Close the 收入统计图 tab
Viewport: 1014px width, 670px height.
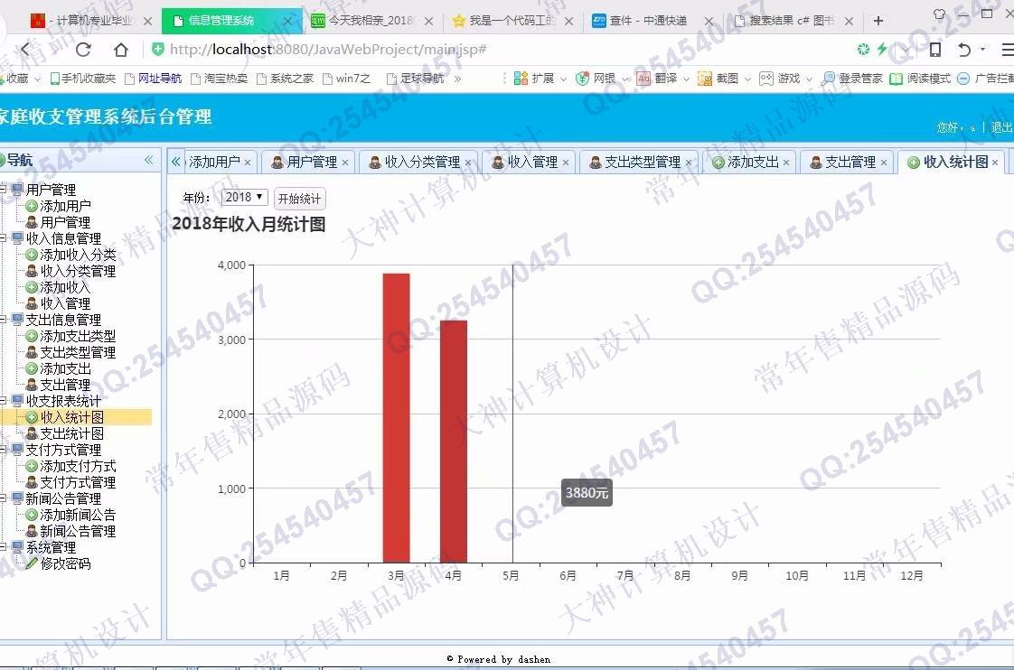995,163
